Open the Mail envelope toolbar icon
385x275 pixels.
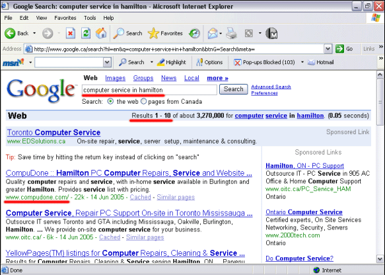[x=213, y=34]
